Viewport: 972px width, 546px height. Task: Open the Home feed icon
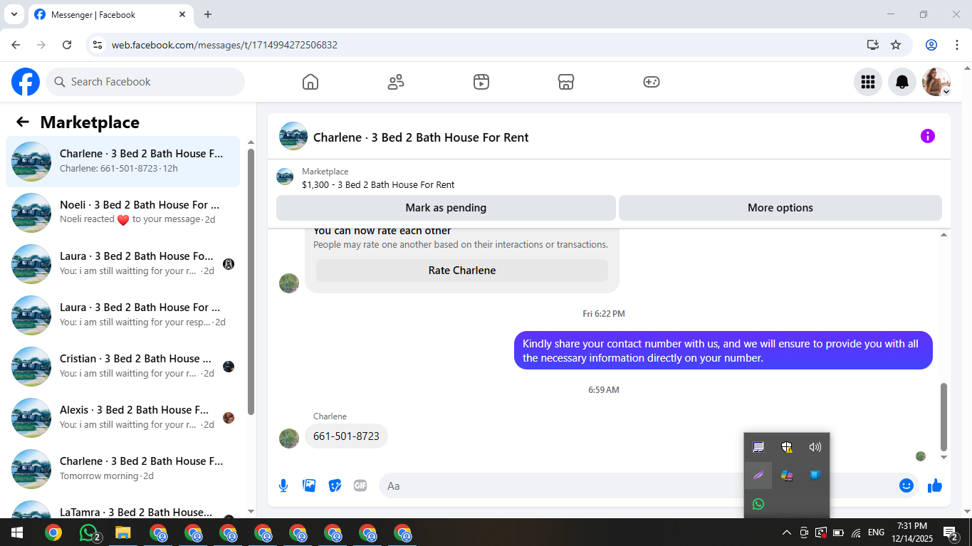[x=310, y=82]
